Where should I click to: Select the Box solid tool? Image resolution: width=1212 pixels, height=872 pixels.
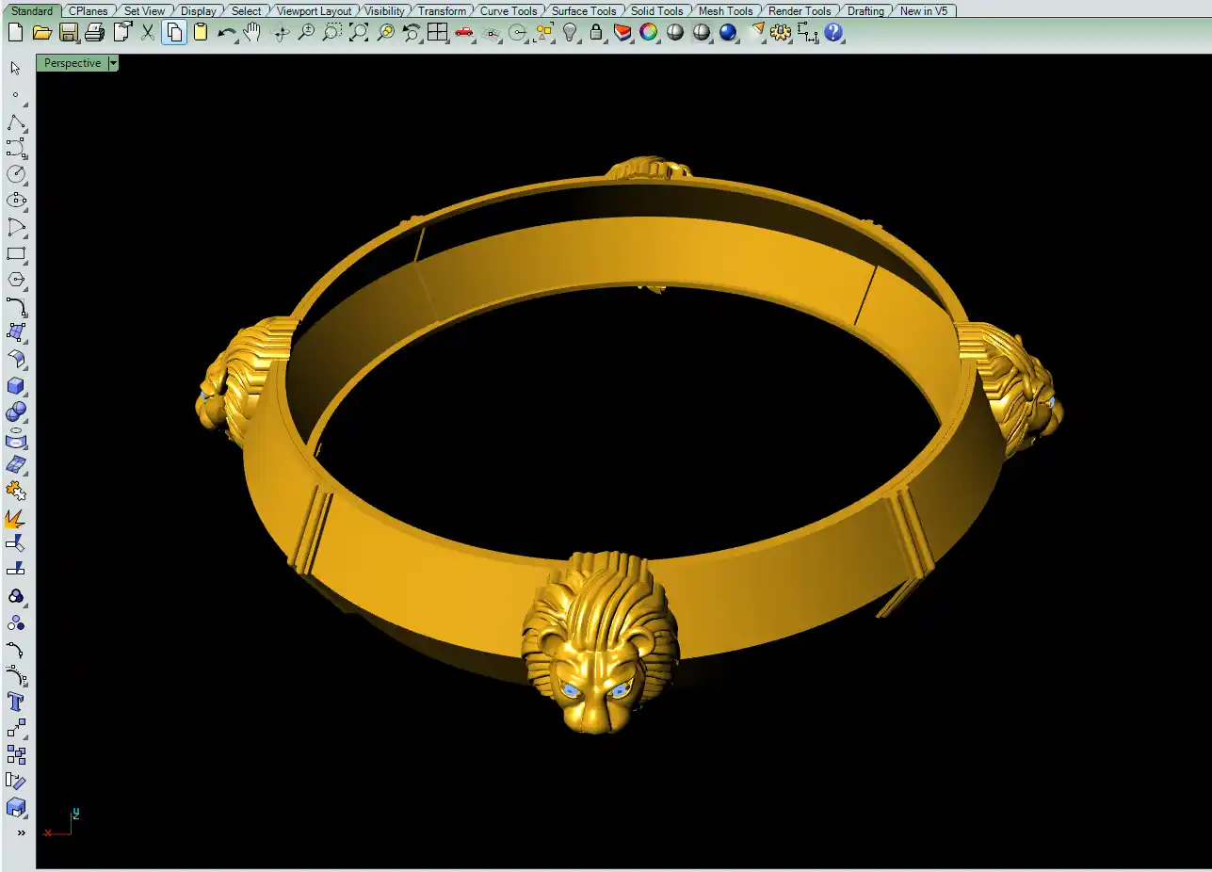(x=16, y=386)
